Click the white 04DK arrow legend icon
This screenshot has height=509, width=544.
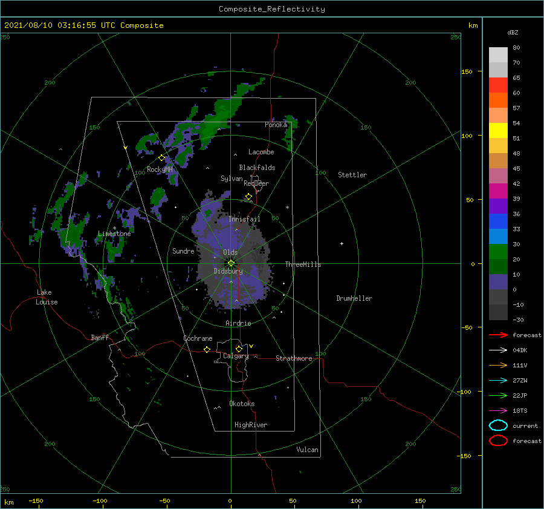[x=498, y=350]
